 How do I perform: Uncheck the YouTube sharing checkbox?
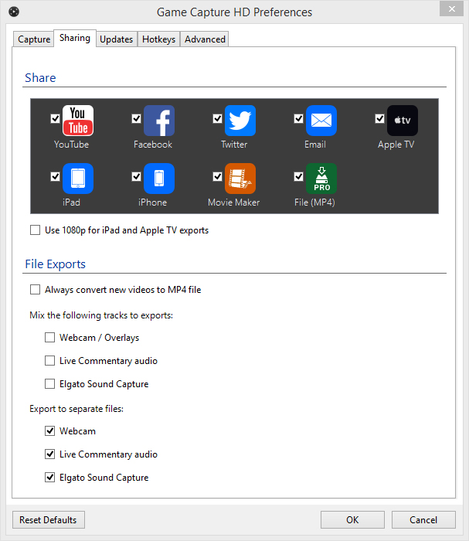55,118
